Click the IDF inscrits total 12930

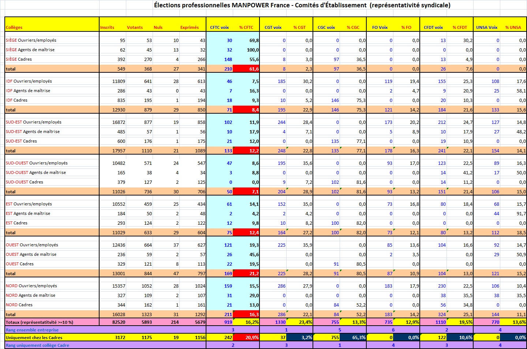[119, 110]
